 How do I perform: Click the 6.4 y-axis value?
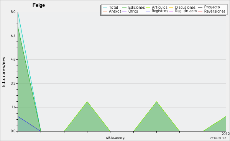[13, 36]
